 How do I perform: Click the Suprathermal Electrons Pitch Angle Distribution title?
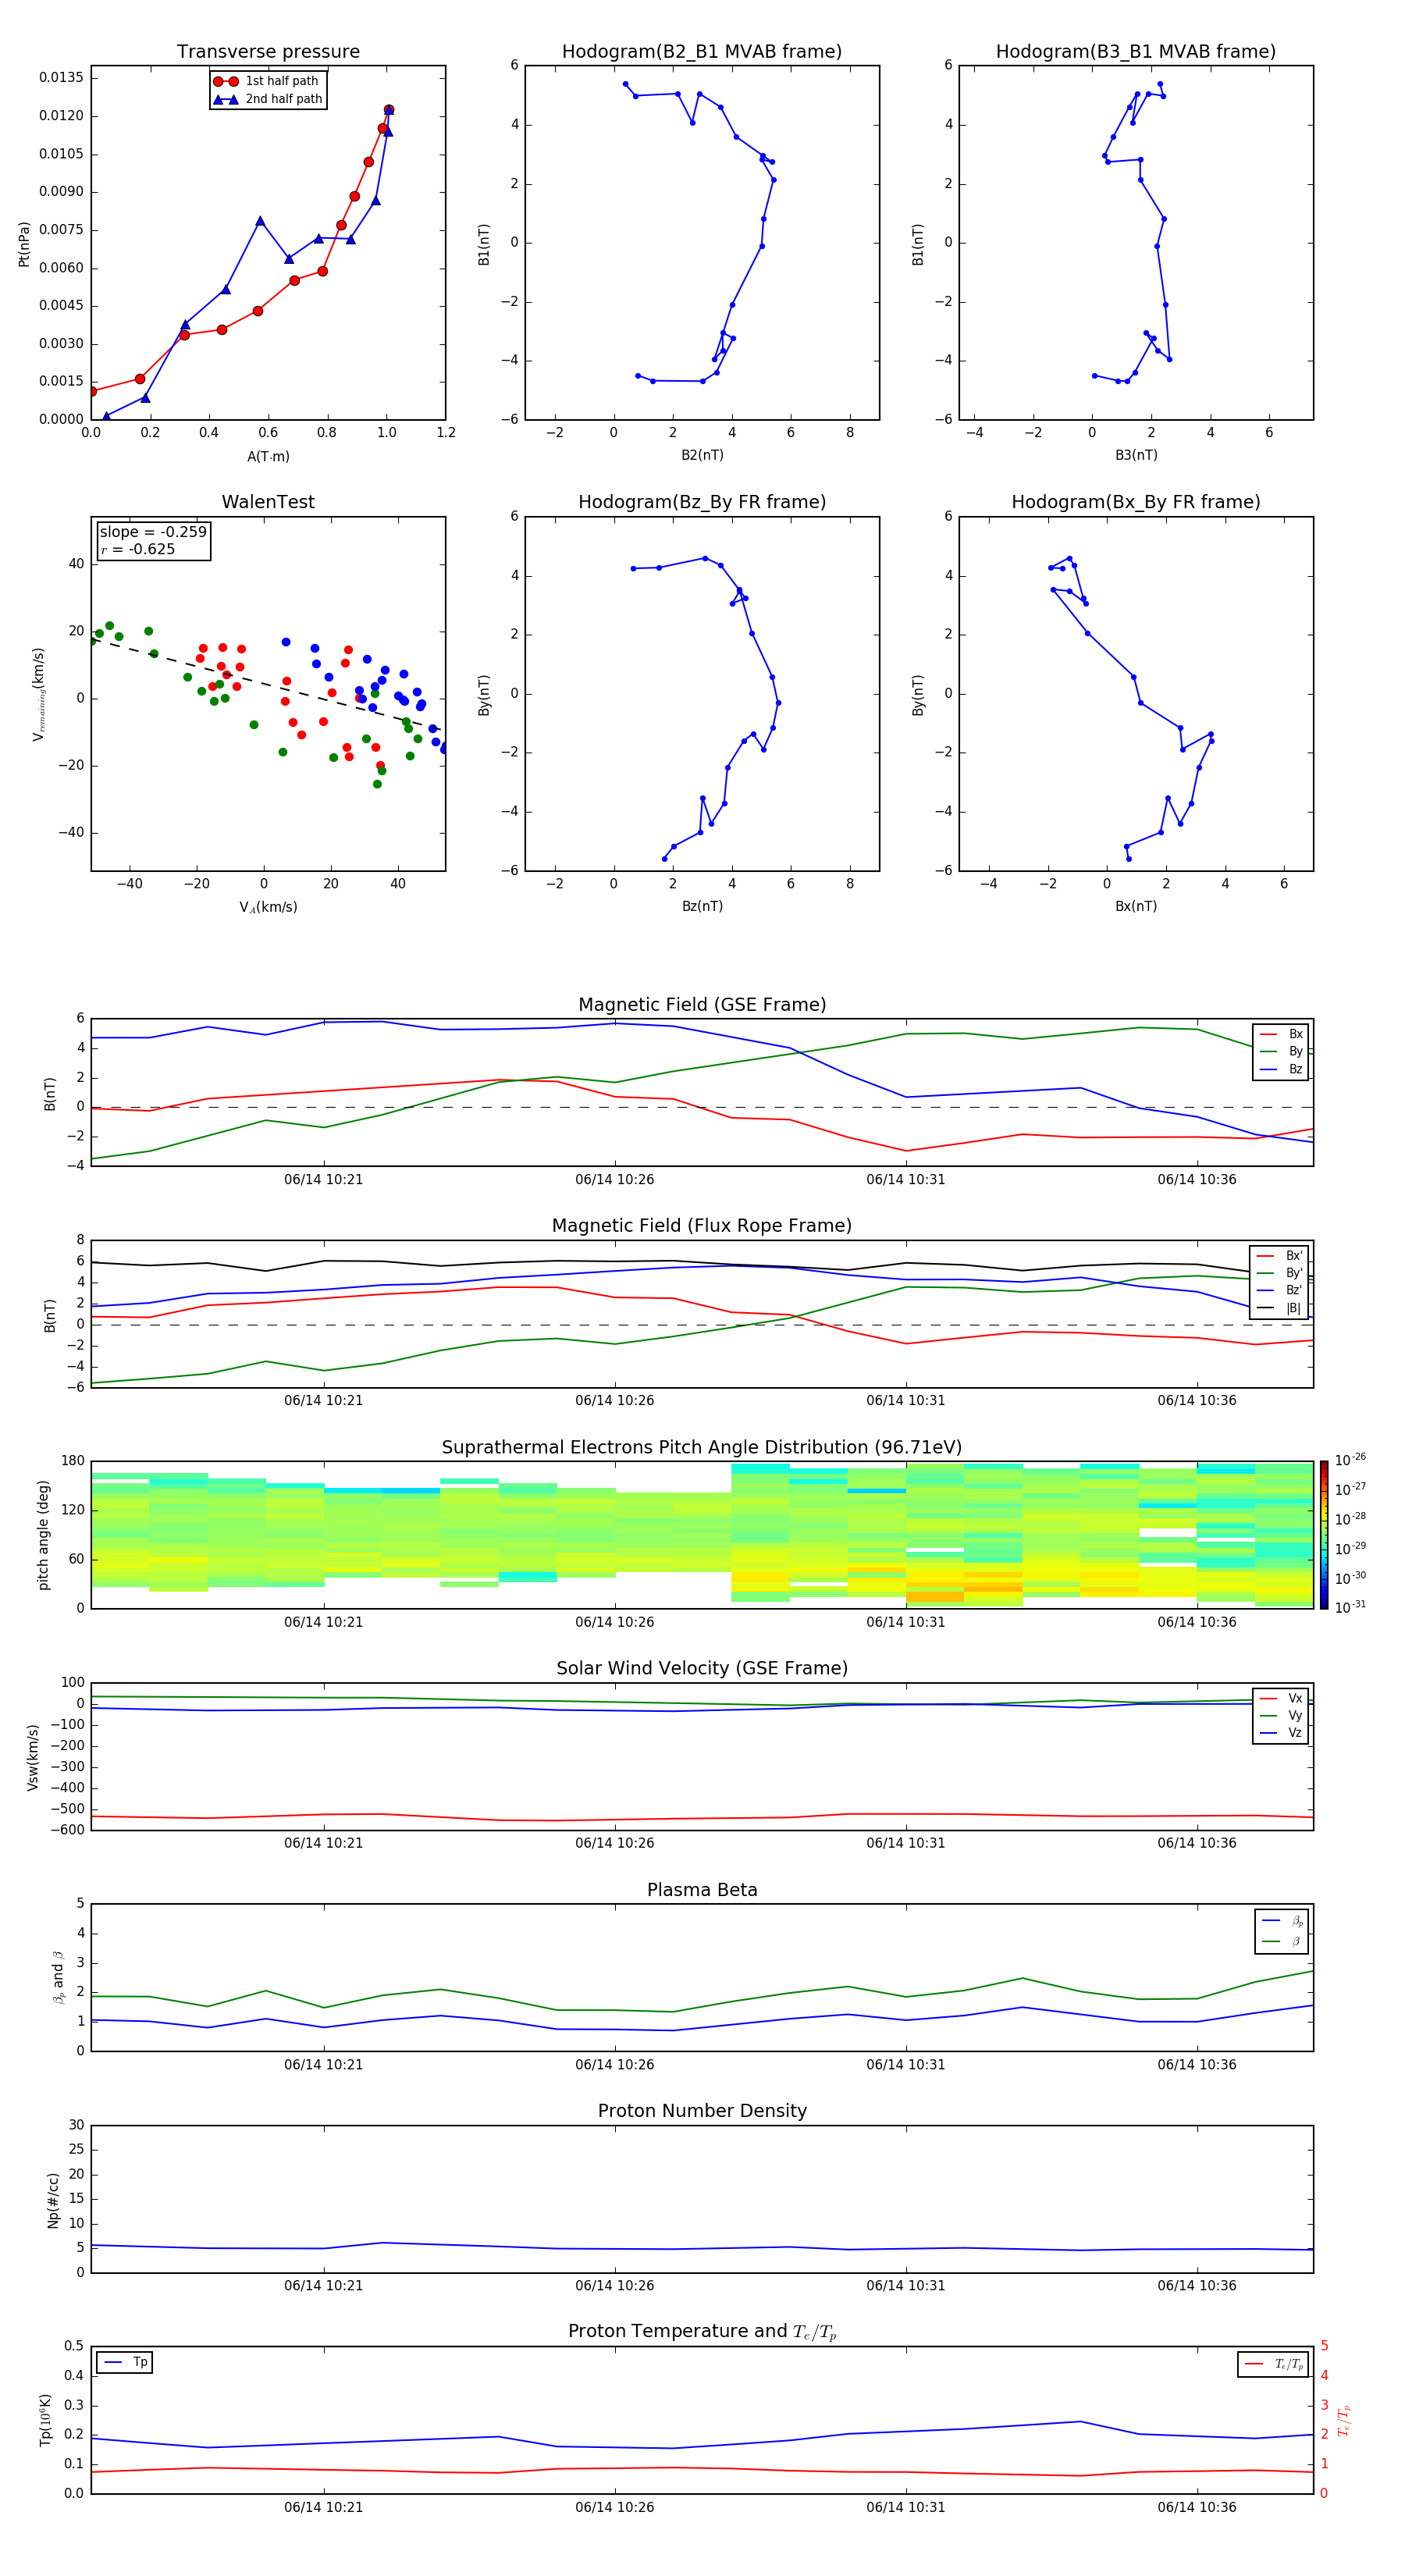(x=702, y=1448)
